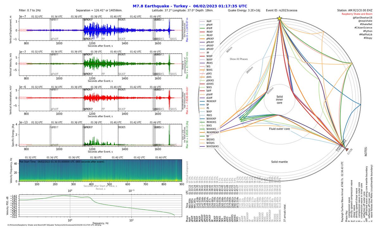Click the Phase Key heading
The height and width of the screenshot is (228, 380).
pos(347,216)
